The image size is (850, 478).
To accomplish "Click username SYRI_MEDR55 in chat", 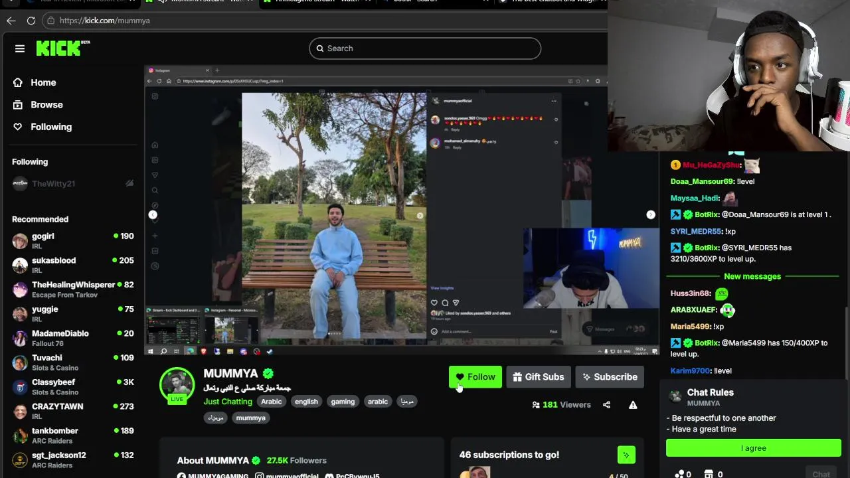I will [x=696, y=231].
